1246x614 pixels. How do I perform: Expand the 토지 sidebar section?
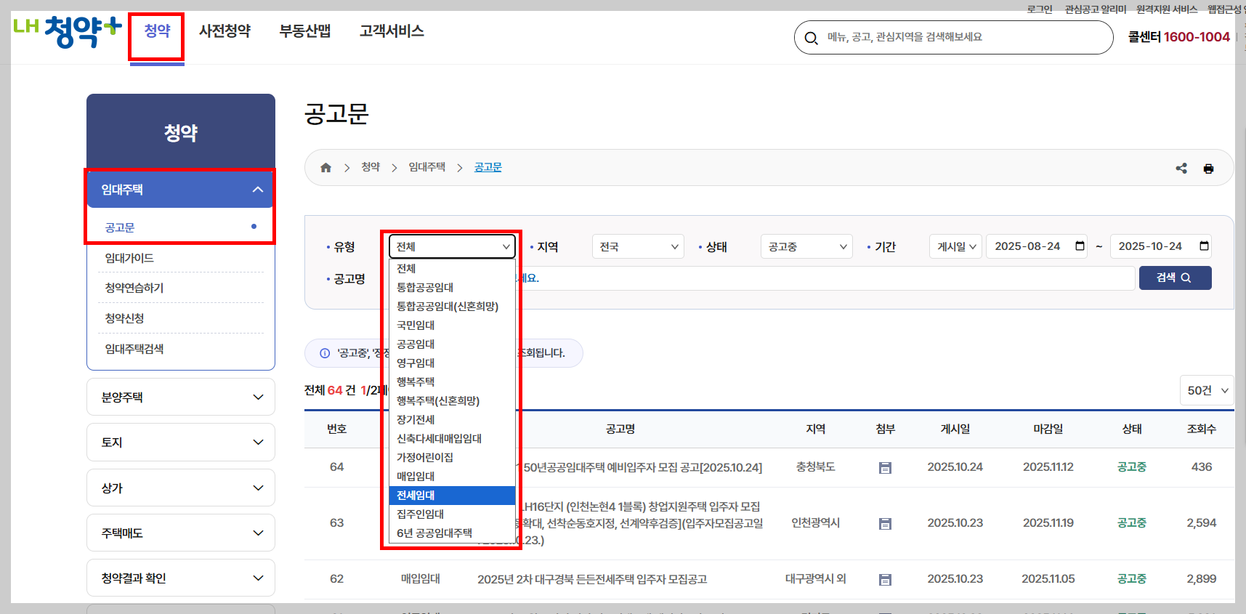[x=181, y=443]
